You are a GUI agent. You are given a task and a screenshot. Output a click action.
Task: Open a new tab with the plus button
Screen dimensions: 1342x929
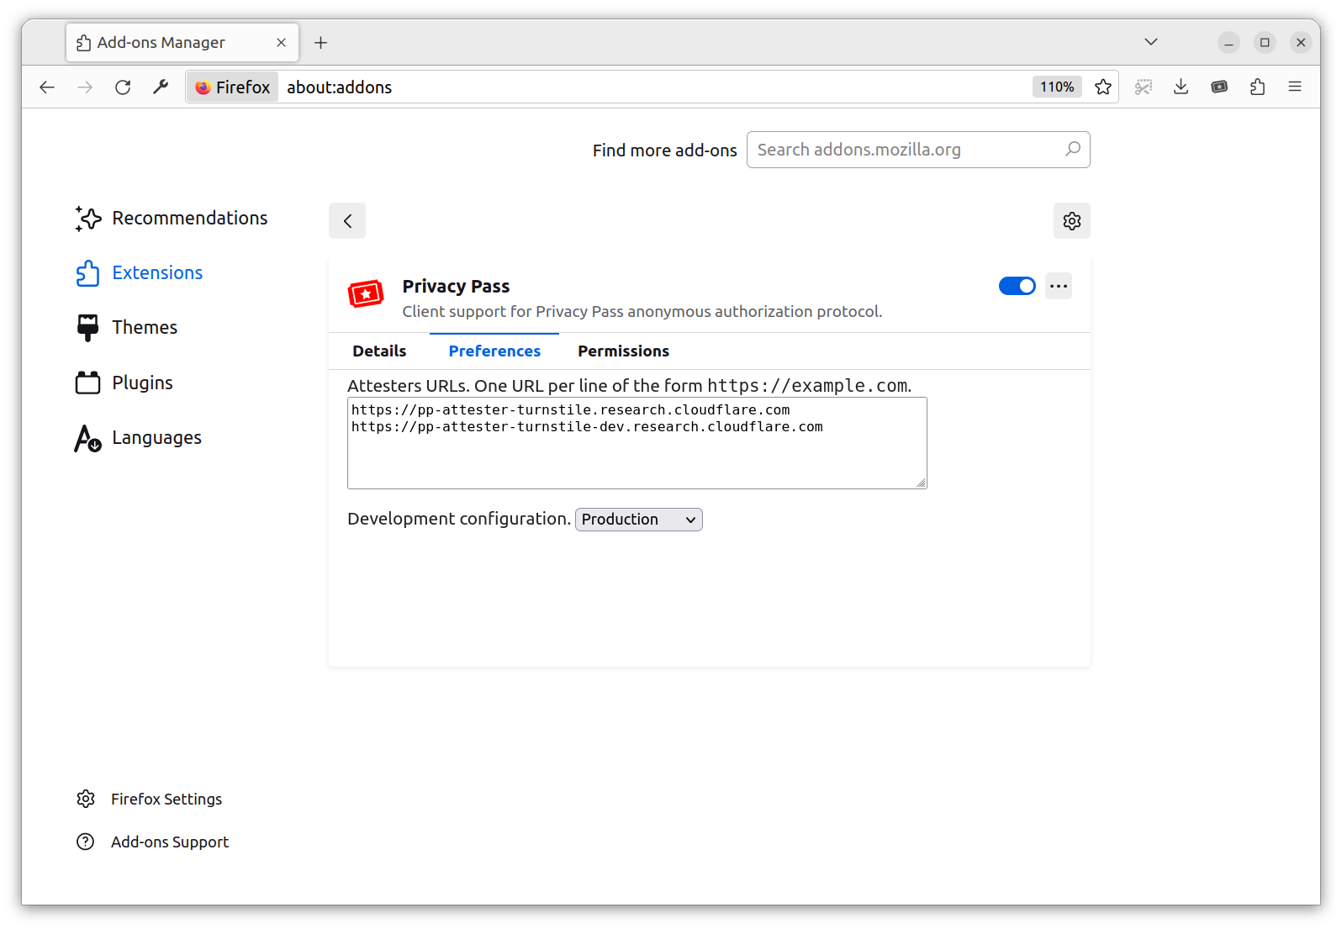pos(321,43)
